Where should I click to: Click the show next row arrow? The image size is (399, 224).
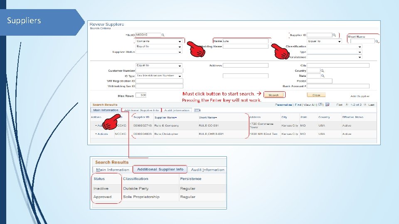coord(365,105)
